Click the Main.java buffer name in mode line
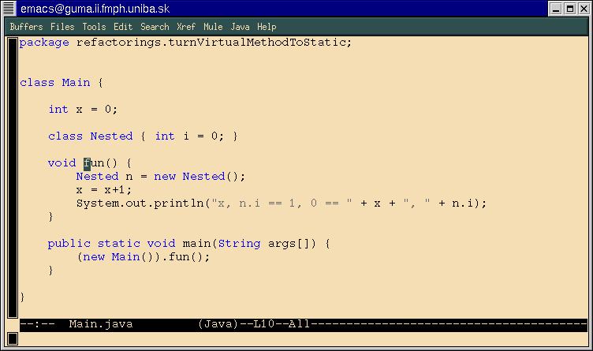Viewport: 593px width, 351px height. 101,324
